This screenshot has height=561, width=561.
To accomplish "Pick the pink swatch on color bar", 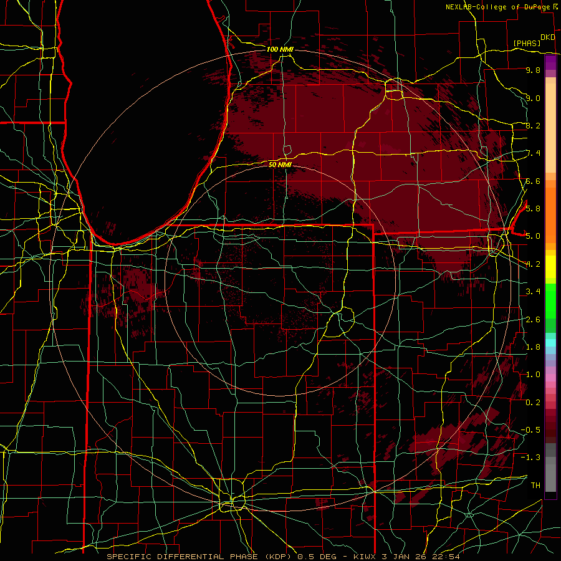I will tap(550, 378).
